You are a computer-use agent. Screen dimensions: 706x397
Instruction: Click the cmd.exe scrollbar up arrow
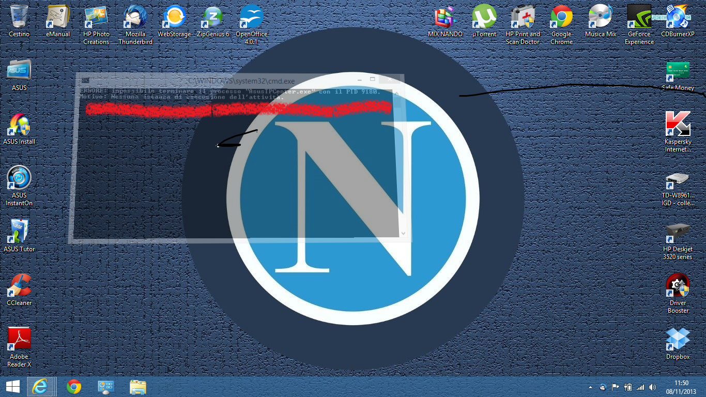point(397,93)
